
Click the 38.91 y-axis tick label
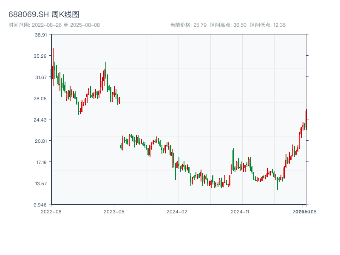tap(41, 35)
